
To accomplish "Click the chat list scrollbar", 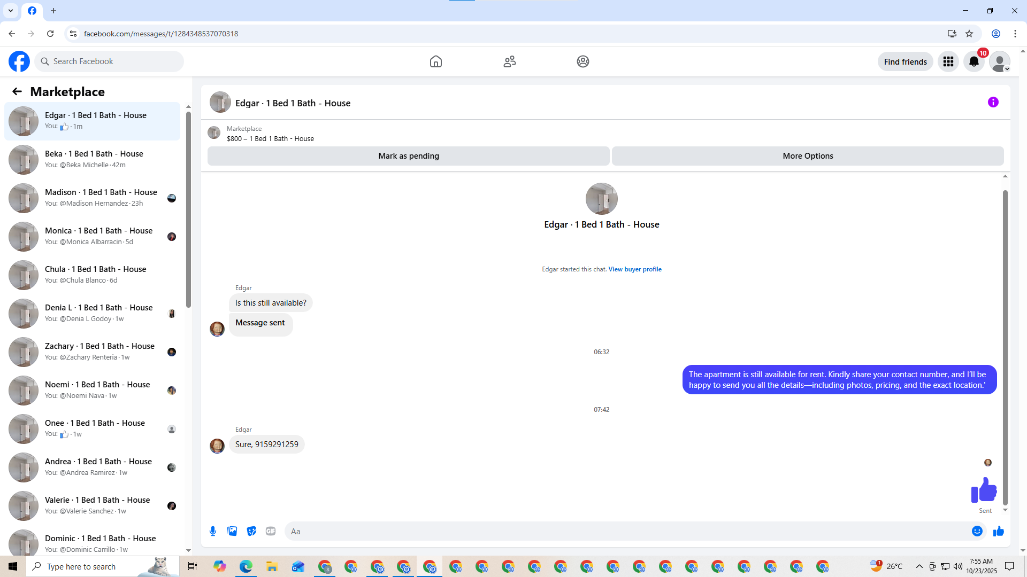I will [188, 208].
